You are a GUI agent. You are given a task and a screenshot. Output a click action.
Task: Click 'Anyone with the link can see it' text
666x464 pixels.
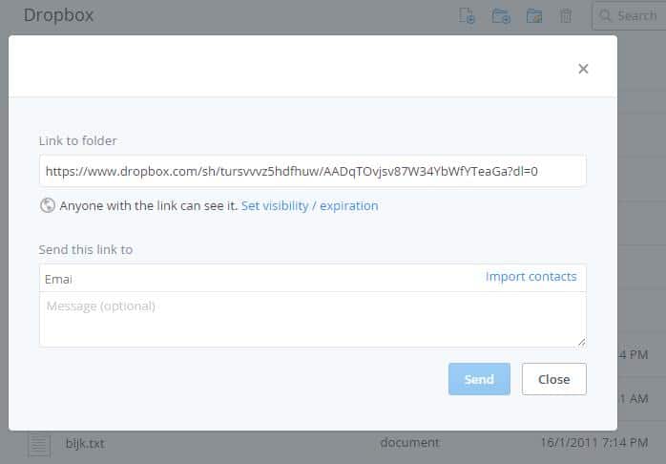click(149, 205)
